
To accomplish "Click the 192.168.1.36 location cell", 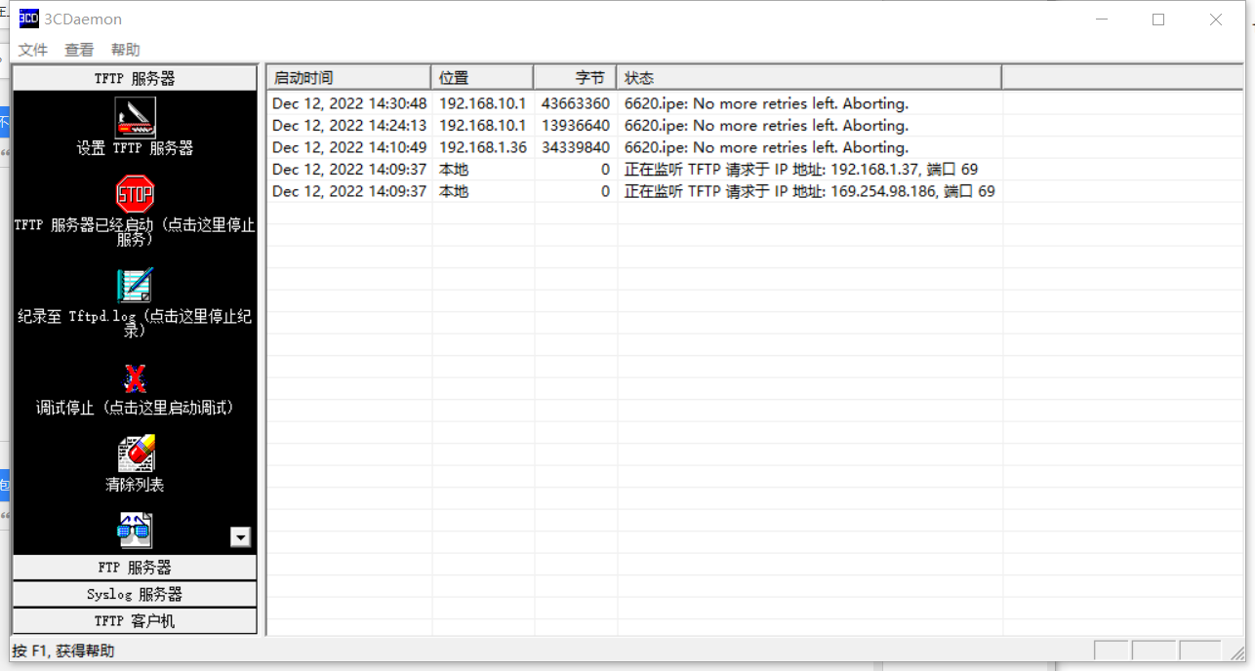I will coord(483,148).
